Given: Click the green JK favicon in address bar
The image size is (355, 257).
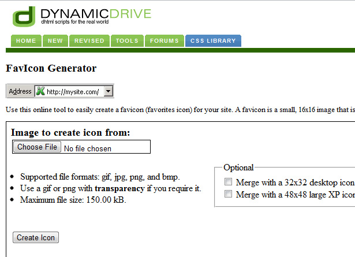Looking at the screenshot, I should pos(40,91).
